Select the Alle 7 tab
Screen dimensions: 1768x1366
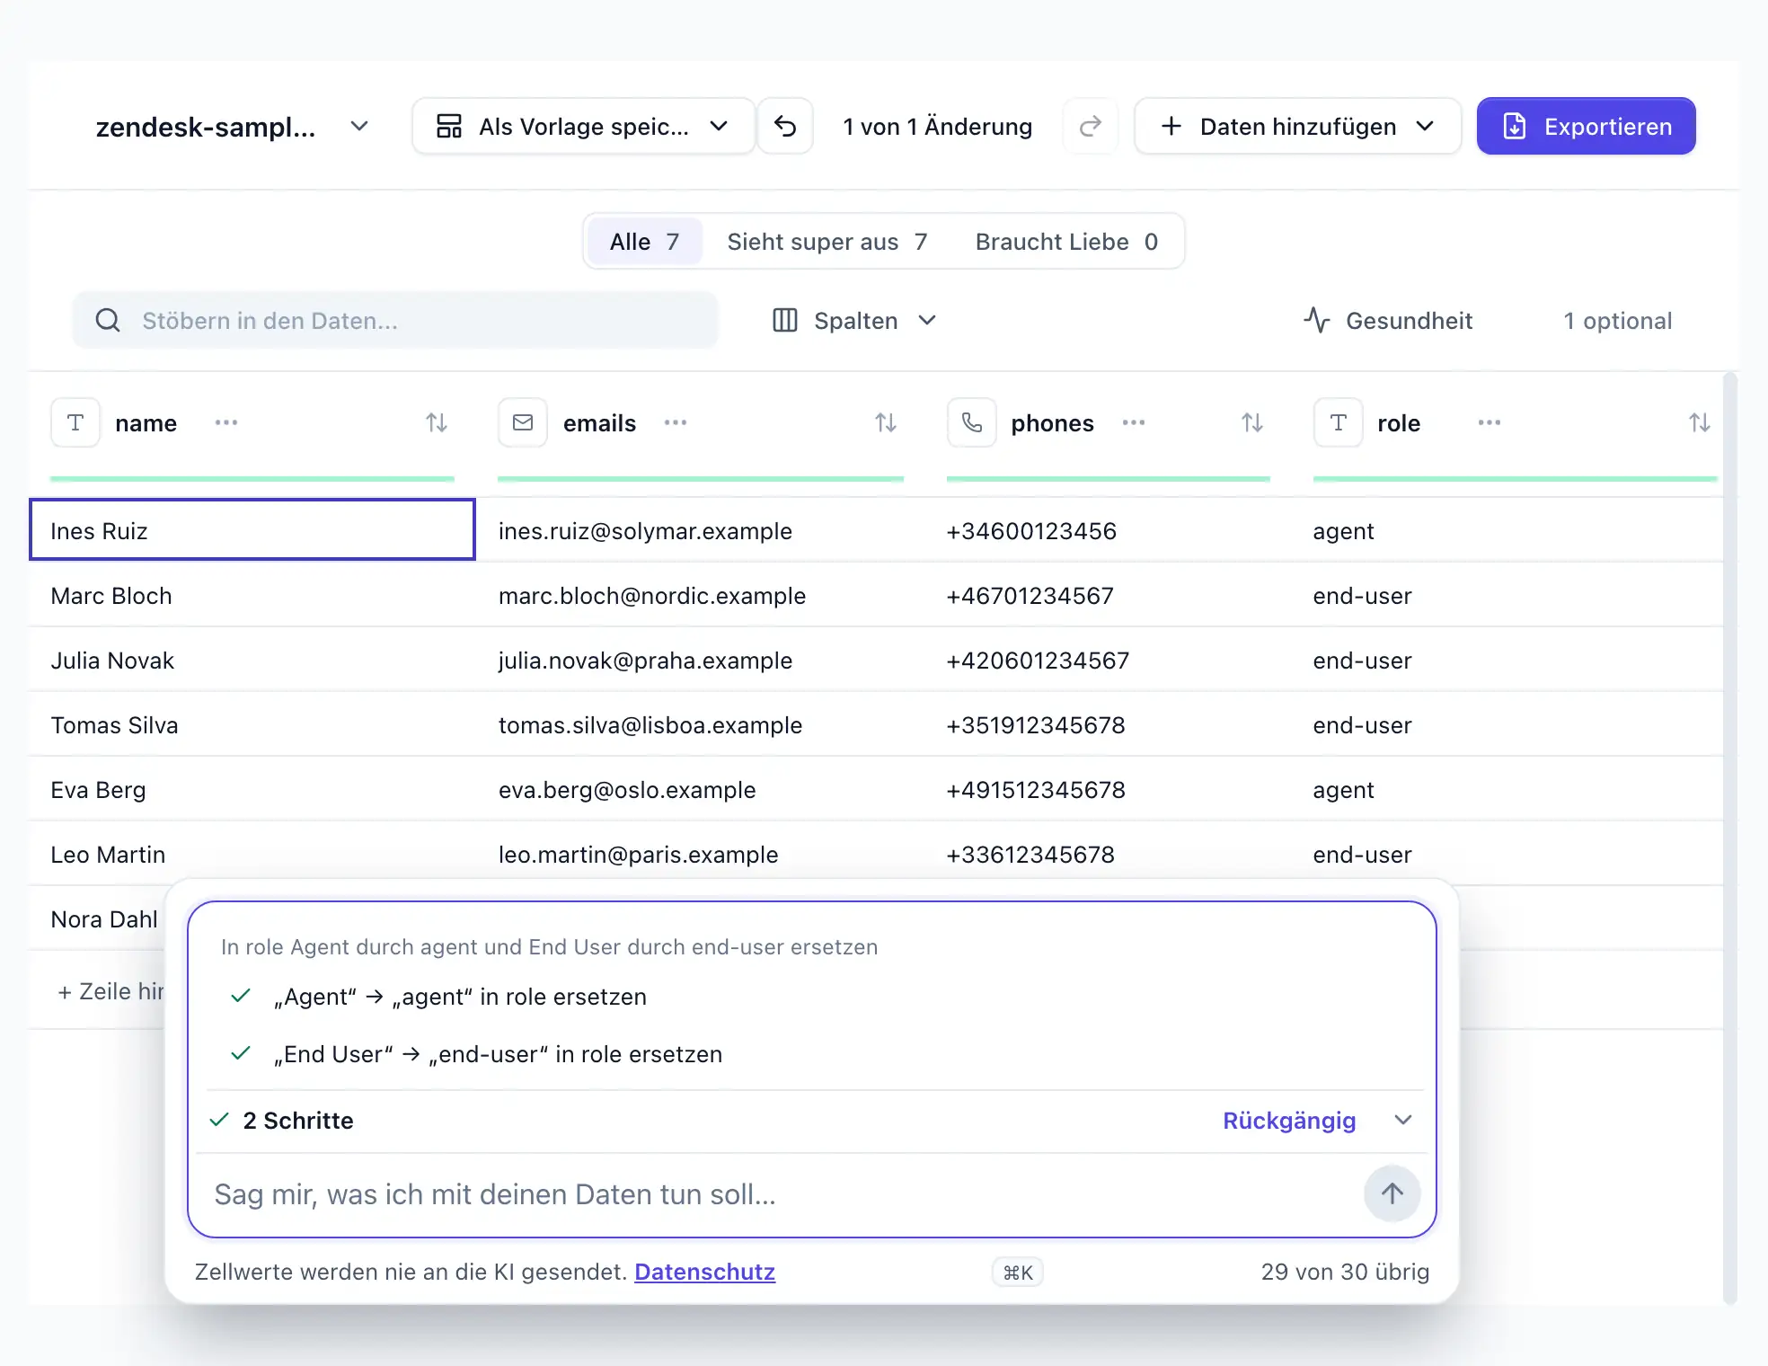click(644, 242)
